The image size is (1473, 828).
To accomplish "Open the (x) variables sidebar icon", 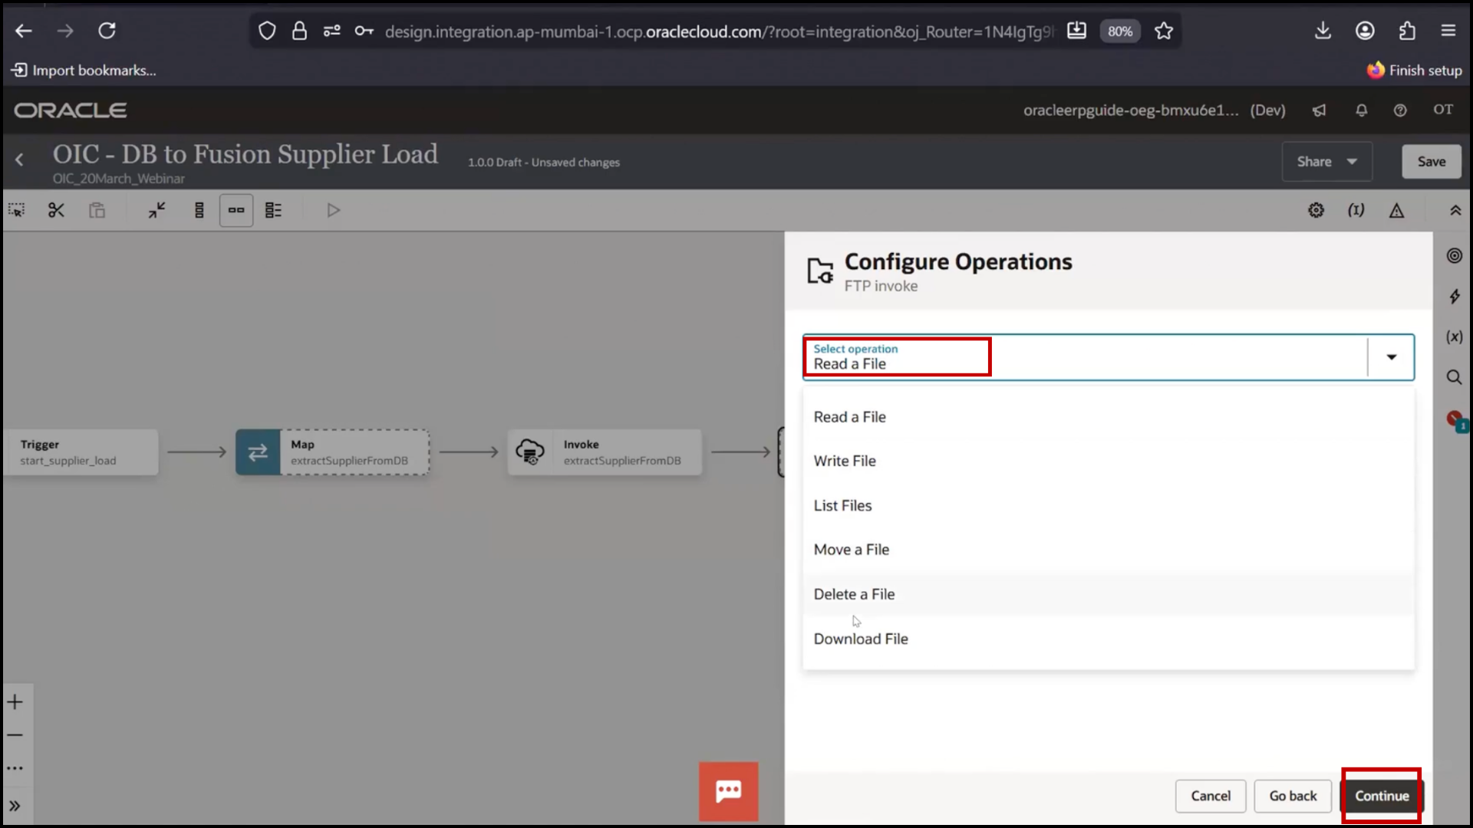I will coord(1454,337).
